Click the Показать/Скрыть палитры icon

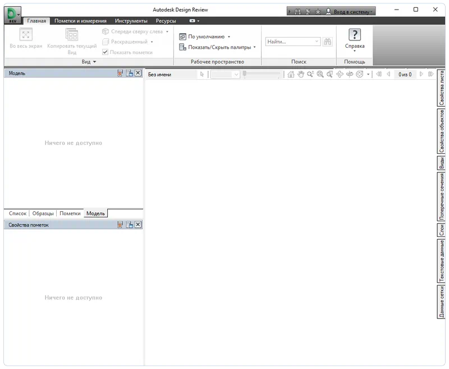(182, 47)
